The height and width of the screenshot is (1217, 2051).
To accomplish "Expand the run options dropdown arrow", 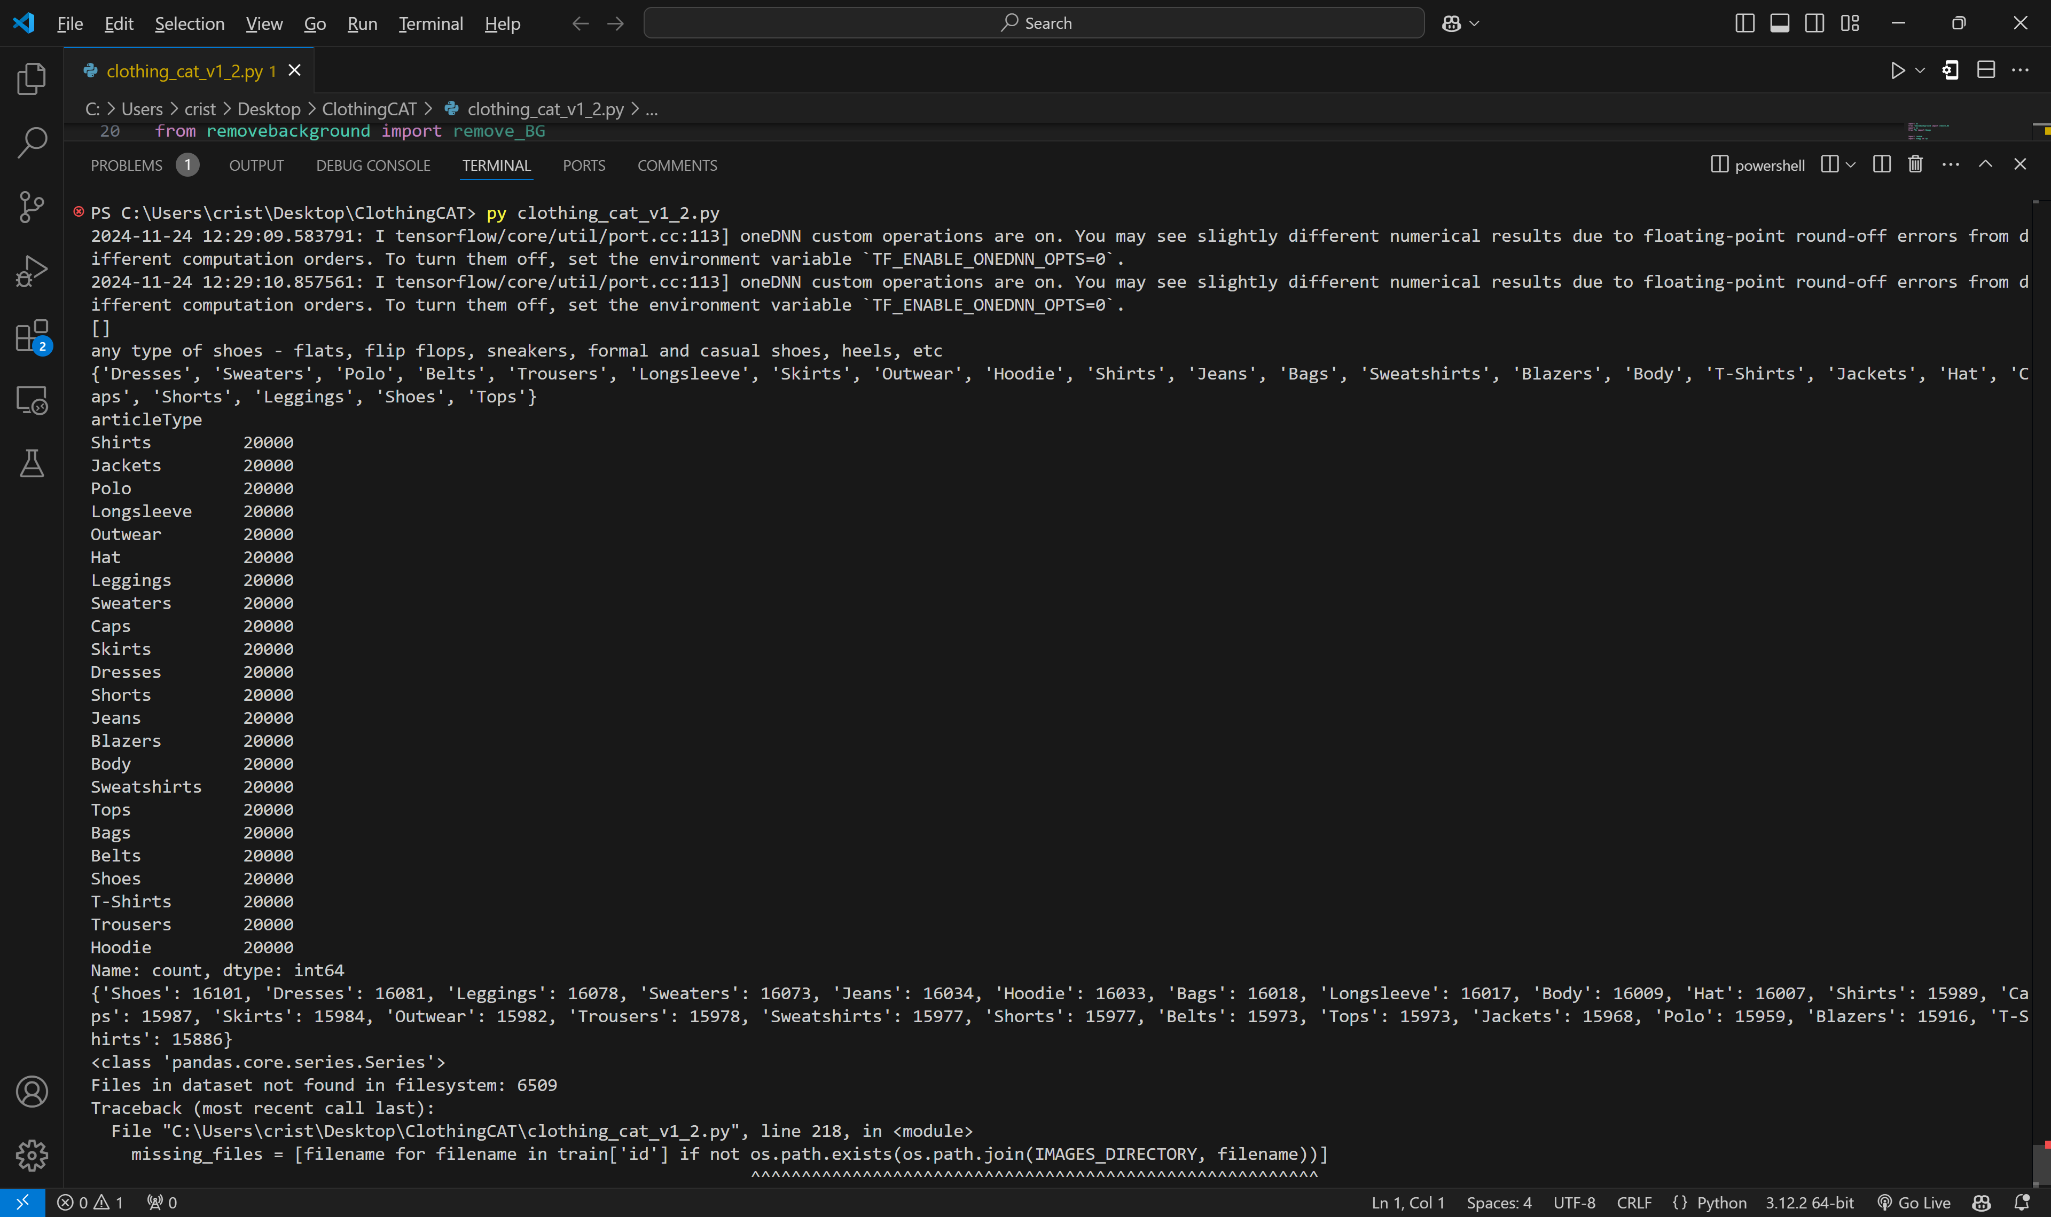I will [1920, 70].
